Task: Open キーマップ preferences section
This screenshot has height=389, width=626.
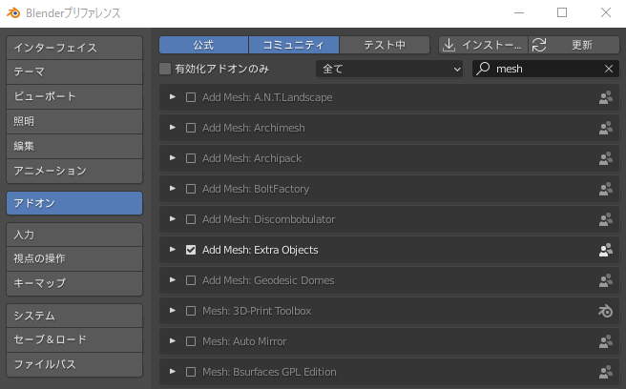Action: 74,283
